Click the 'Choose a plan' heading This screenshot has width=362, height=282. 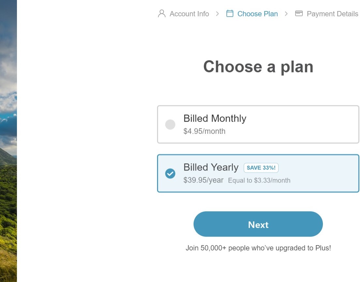(x=258, y=67)
